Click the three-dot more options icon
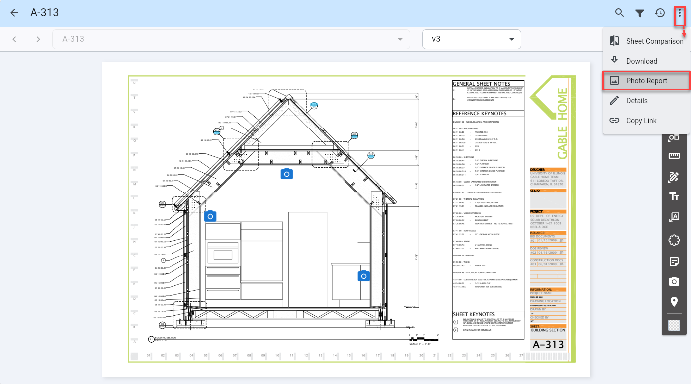The image size is (691, 384). (680, 13)
